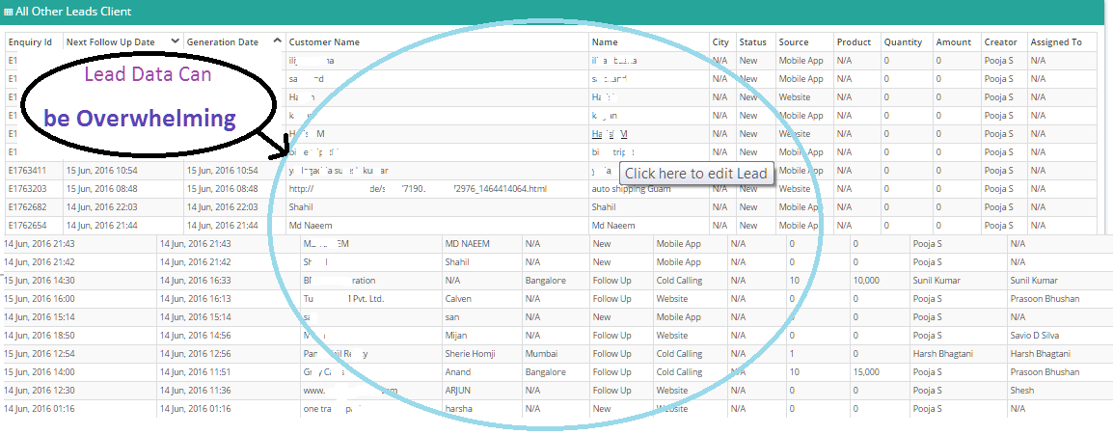
Task: Open enquiry E1763411
Action: [x=28, y=171]
